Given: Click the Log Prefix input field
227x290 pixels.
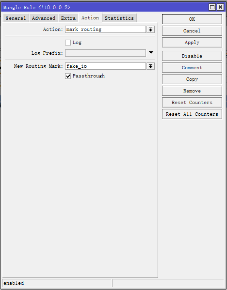Looking at the screenshot, I should pyautogui.click(x=105, y=53).
